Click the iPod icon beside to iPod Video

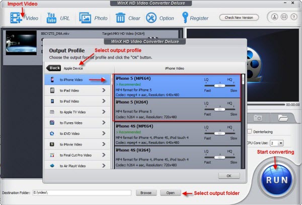pyautogui.click(x=52, y=101)
